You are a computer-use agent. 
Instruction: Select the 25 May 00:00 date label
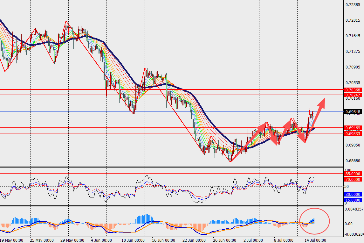pyautogui.click(x=42, y=240)
